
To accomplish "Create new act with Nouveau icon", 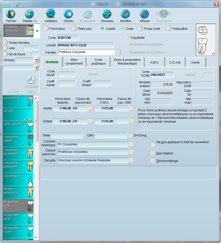I will tap(107, 14).
